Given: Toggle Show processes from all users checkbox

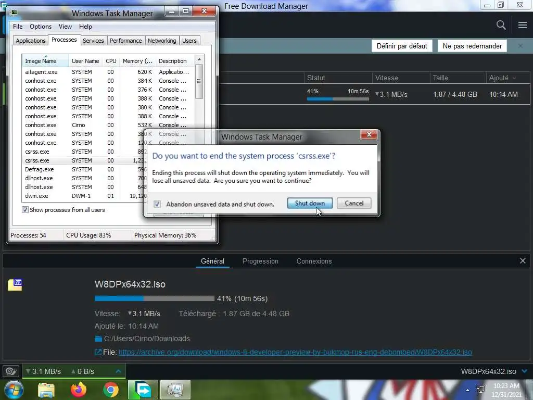Looking at the screenshot, I should [x=25, y=210].
